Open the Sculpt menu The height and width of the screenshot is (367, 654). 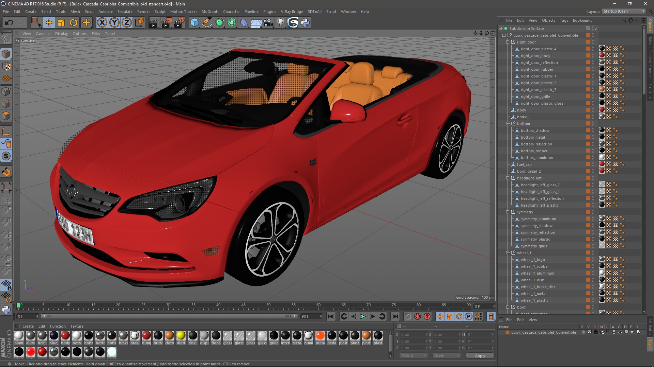point(160,12)
